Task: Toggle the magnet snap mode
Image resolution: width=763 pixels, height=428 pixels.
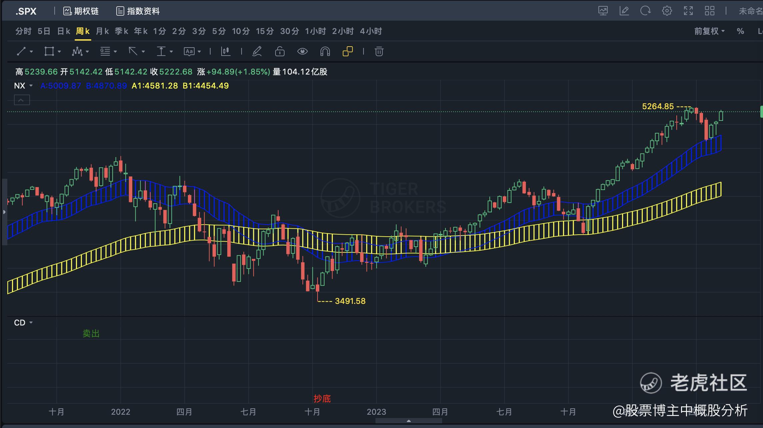Action: click(x=325, y=52)
